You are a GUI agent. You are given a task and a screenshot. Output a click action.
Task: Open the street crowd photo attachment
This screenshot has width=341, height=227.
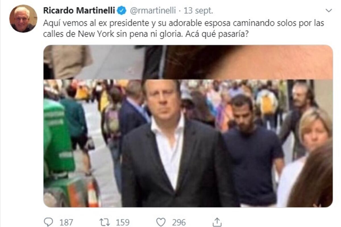tap(188, 143)
